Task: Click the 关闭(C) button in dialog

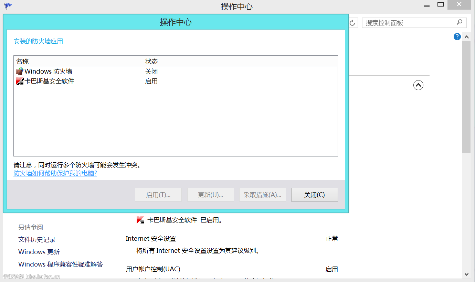Action: [x=314, y=195]
